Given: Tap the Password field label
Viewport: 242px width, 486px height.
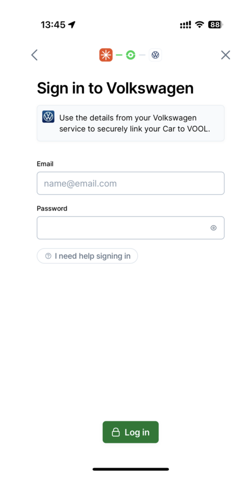Looking at the screenshot, I should tap(52, 208).
